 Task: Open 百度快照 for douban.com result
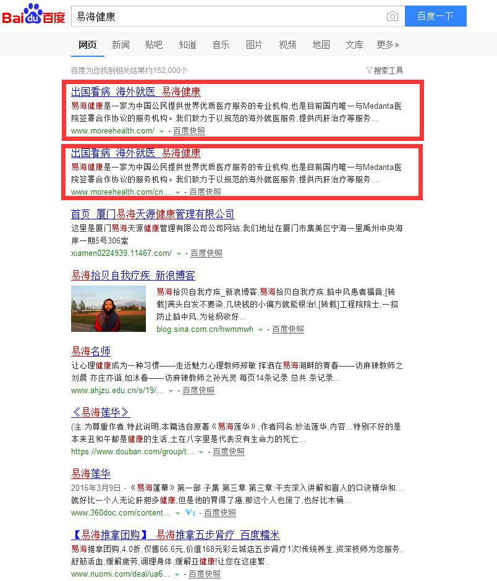pos(229,451)
